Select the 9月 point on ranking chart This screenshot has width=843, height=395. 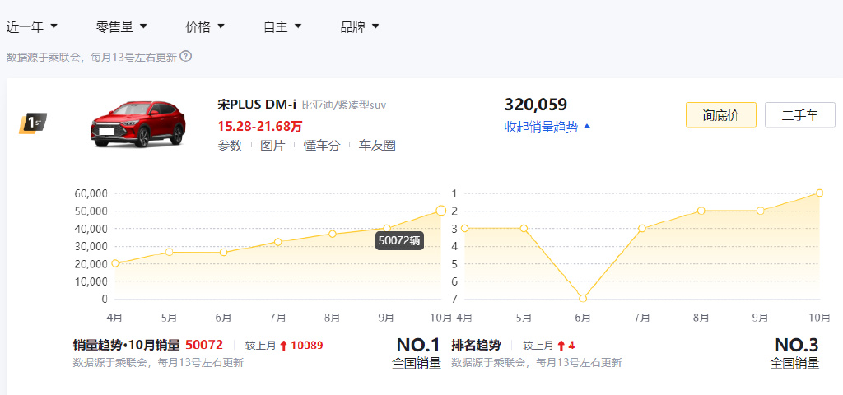(760, 211)
